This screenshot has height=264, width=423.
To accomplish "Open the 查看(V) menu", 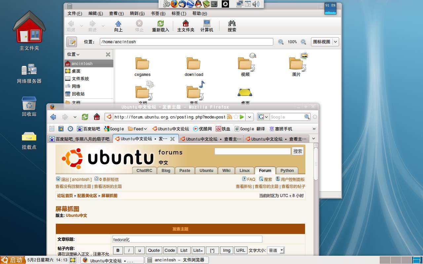I will [x=116, y=14].
